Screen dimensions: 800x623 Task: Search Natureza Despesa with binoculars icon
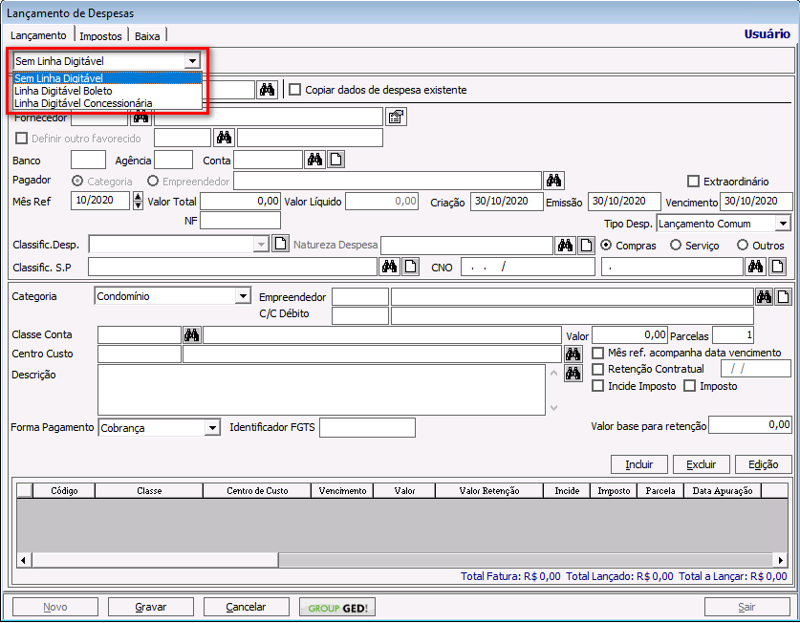(x=565, y=246)
